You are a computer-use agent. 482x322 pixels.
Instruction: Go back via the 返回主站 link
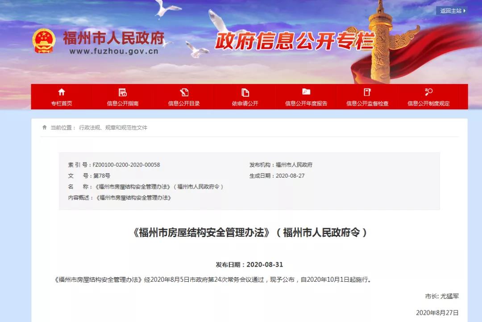point(450,11)
